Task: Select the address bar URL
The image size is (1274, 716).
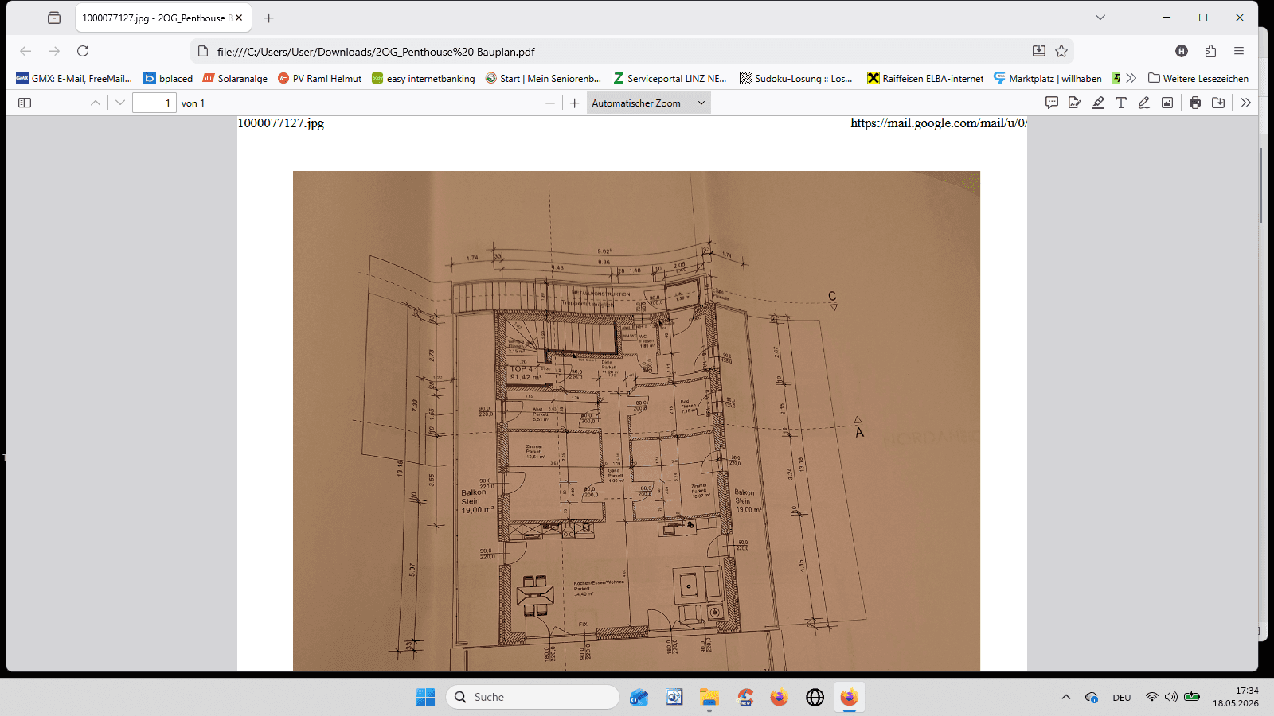Action: [x=376, y=52]
